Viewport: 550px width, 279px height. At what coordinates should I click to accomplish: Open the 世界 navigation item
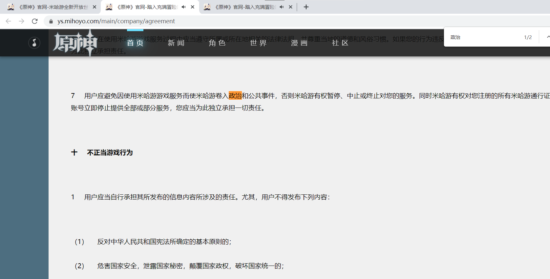(258, 43)
